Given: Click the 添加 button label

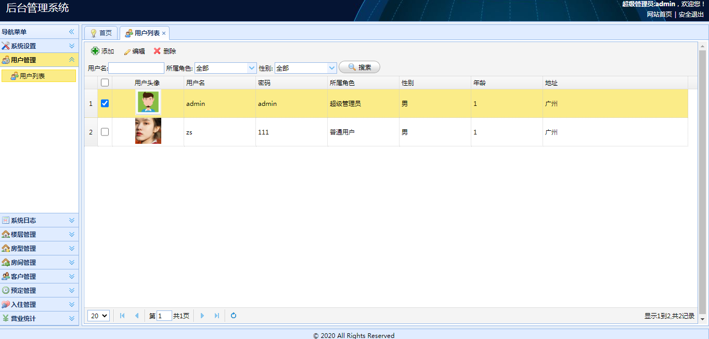Looking at the screenshot, I should pyautogui.click(x=108, y=51).
